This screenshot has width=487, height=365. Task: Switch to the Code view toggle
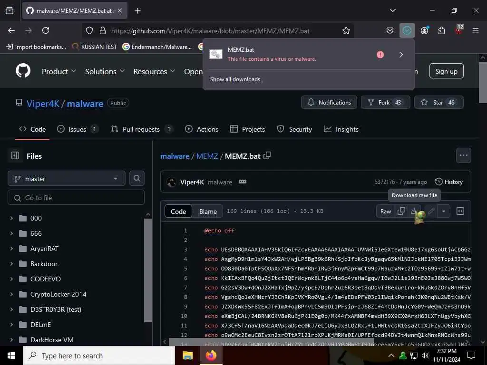click(178, 211)
